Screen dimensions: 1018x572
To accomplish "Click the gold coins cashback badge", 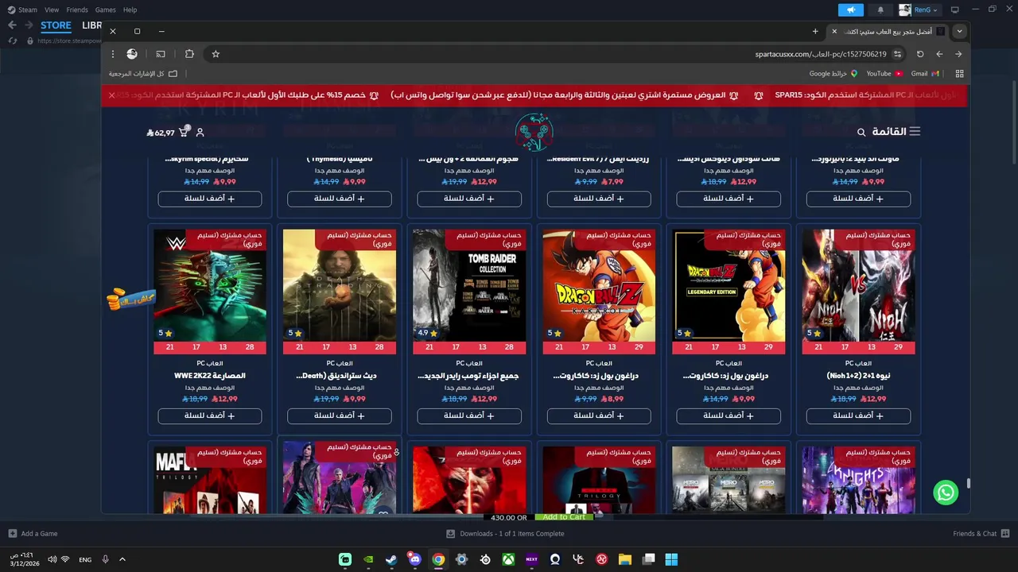I will point(131,300).
